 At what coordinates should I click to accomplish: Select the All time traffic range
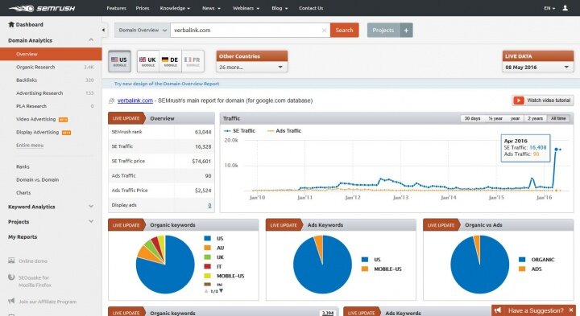(558, 118)
